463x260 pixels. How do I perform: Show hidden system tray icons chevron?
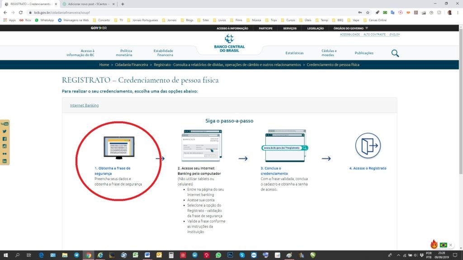tap(398, 255)
